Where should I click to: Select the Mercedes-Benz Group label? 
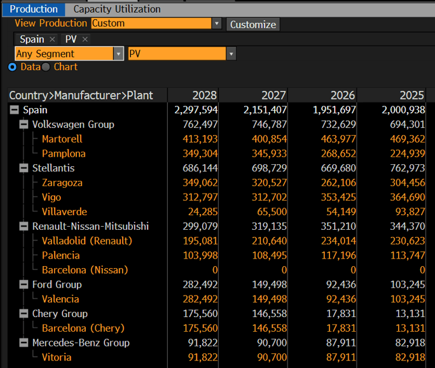81,343
